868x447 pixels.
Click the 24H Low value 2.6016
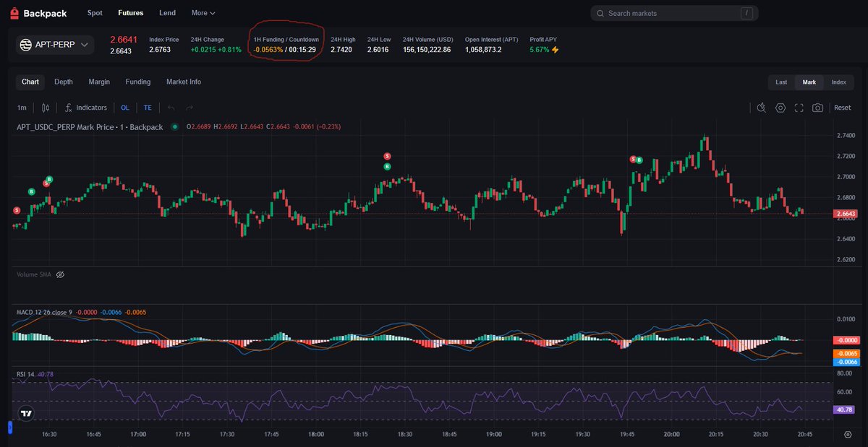pos(378,50)
